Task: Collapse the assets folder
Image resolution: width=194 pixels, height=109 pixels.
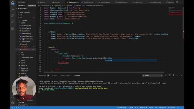Action: click(x=23, y=23)
